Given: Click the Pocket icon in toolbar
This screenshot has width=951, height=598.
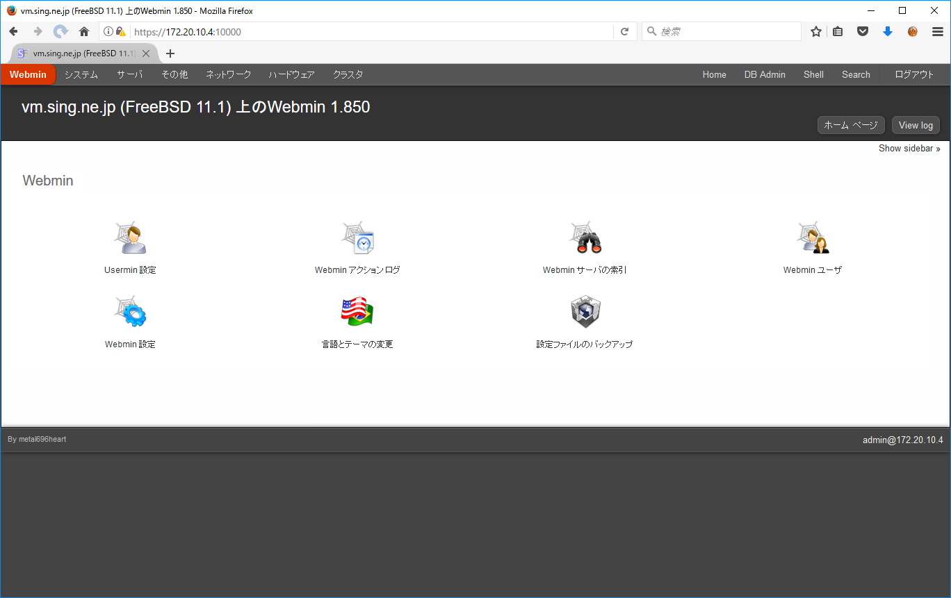Looking at the screenshot, I should click(x=863, y=31).
